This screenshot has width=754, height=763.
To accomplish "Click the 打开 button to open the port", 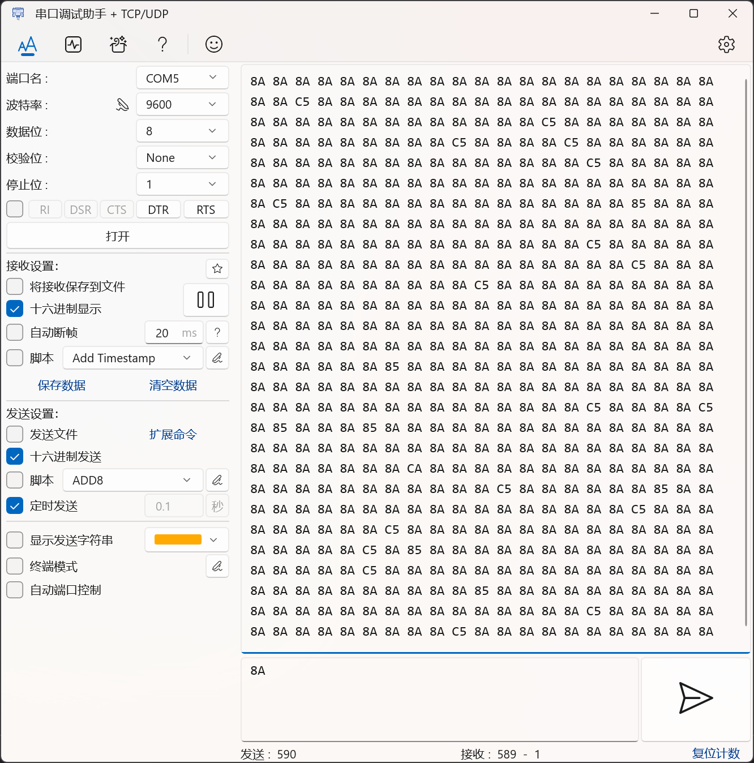I will [x=117, y=235].
